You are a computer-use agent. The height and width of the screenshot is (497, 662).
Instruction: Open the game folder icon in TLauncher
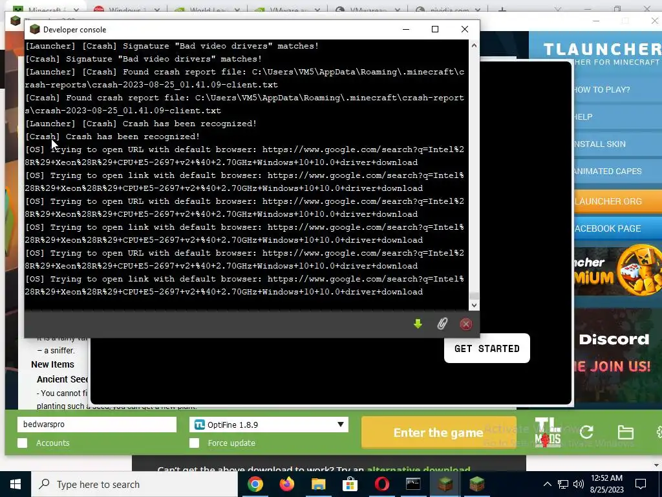(x=625, y=432)
